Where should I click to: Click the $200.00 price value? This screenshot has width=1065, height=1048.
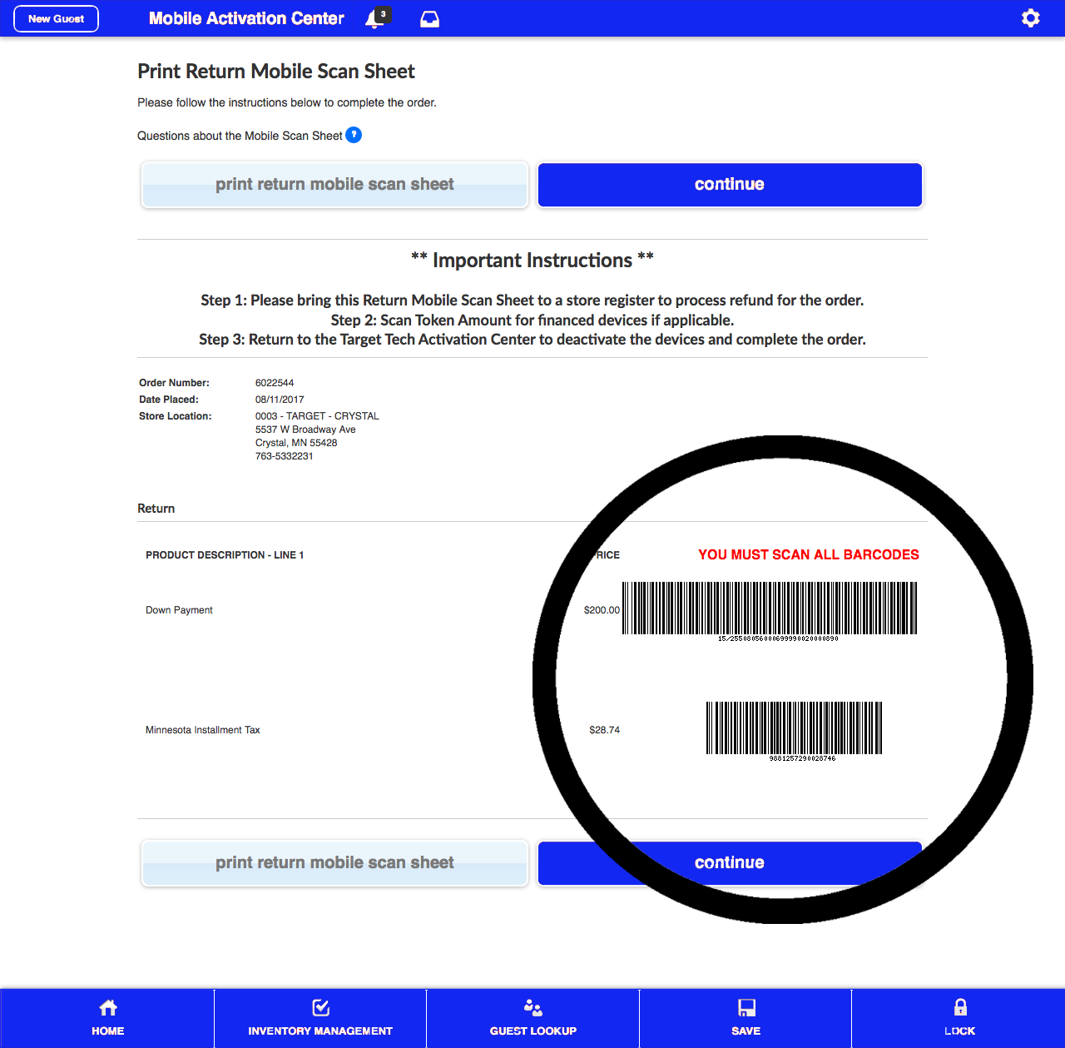(x=602, y=610)
